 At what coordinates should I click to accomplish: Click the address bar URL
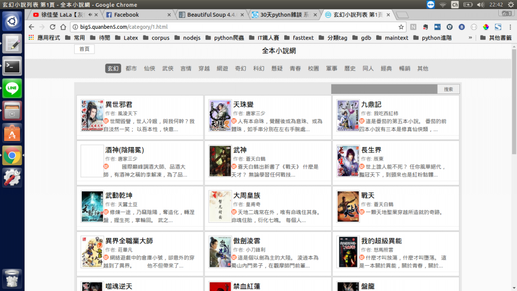pos(124,27)
